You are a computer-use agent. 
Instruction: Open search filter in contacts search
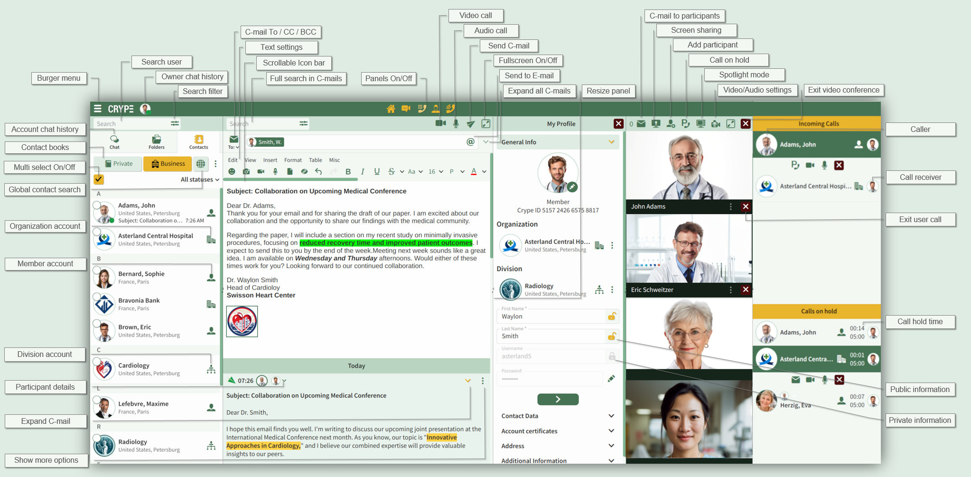(x=175, y=123)
